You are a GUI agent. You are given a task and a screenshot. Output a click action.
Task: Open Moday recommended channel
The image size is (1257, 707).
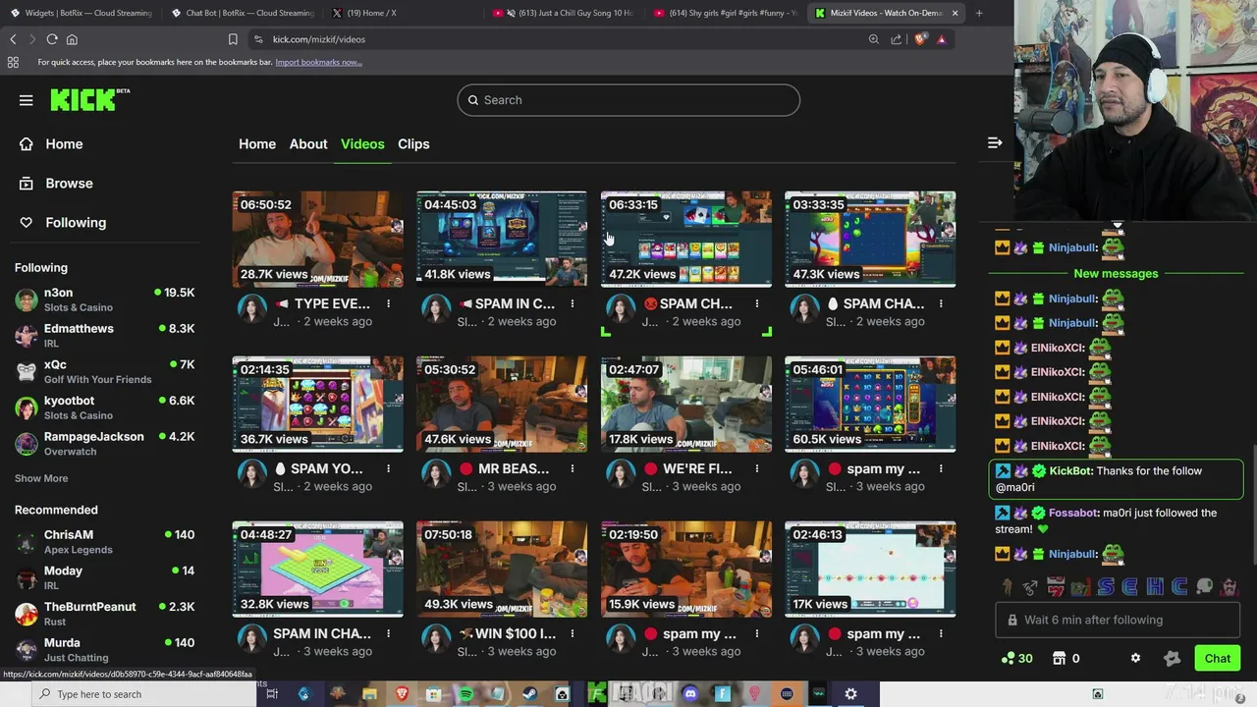[105, 577]
